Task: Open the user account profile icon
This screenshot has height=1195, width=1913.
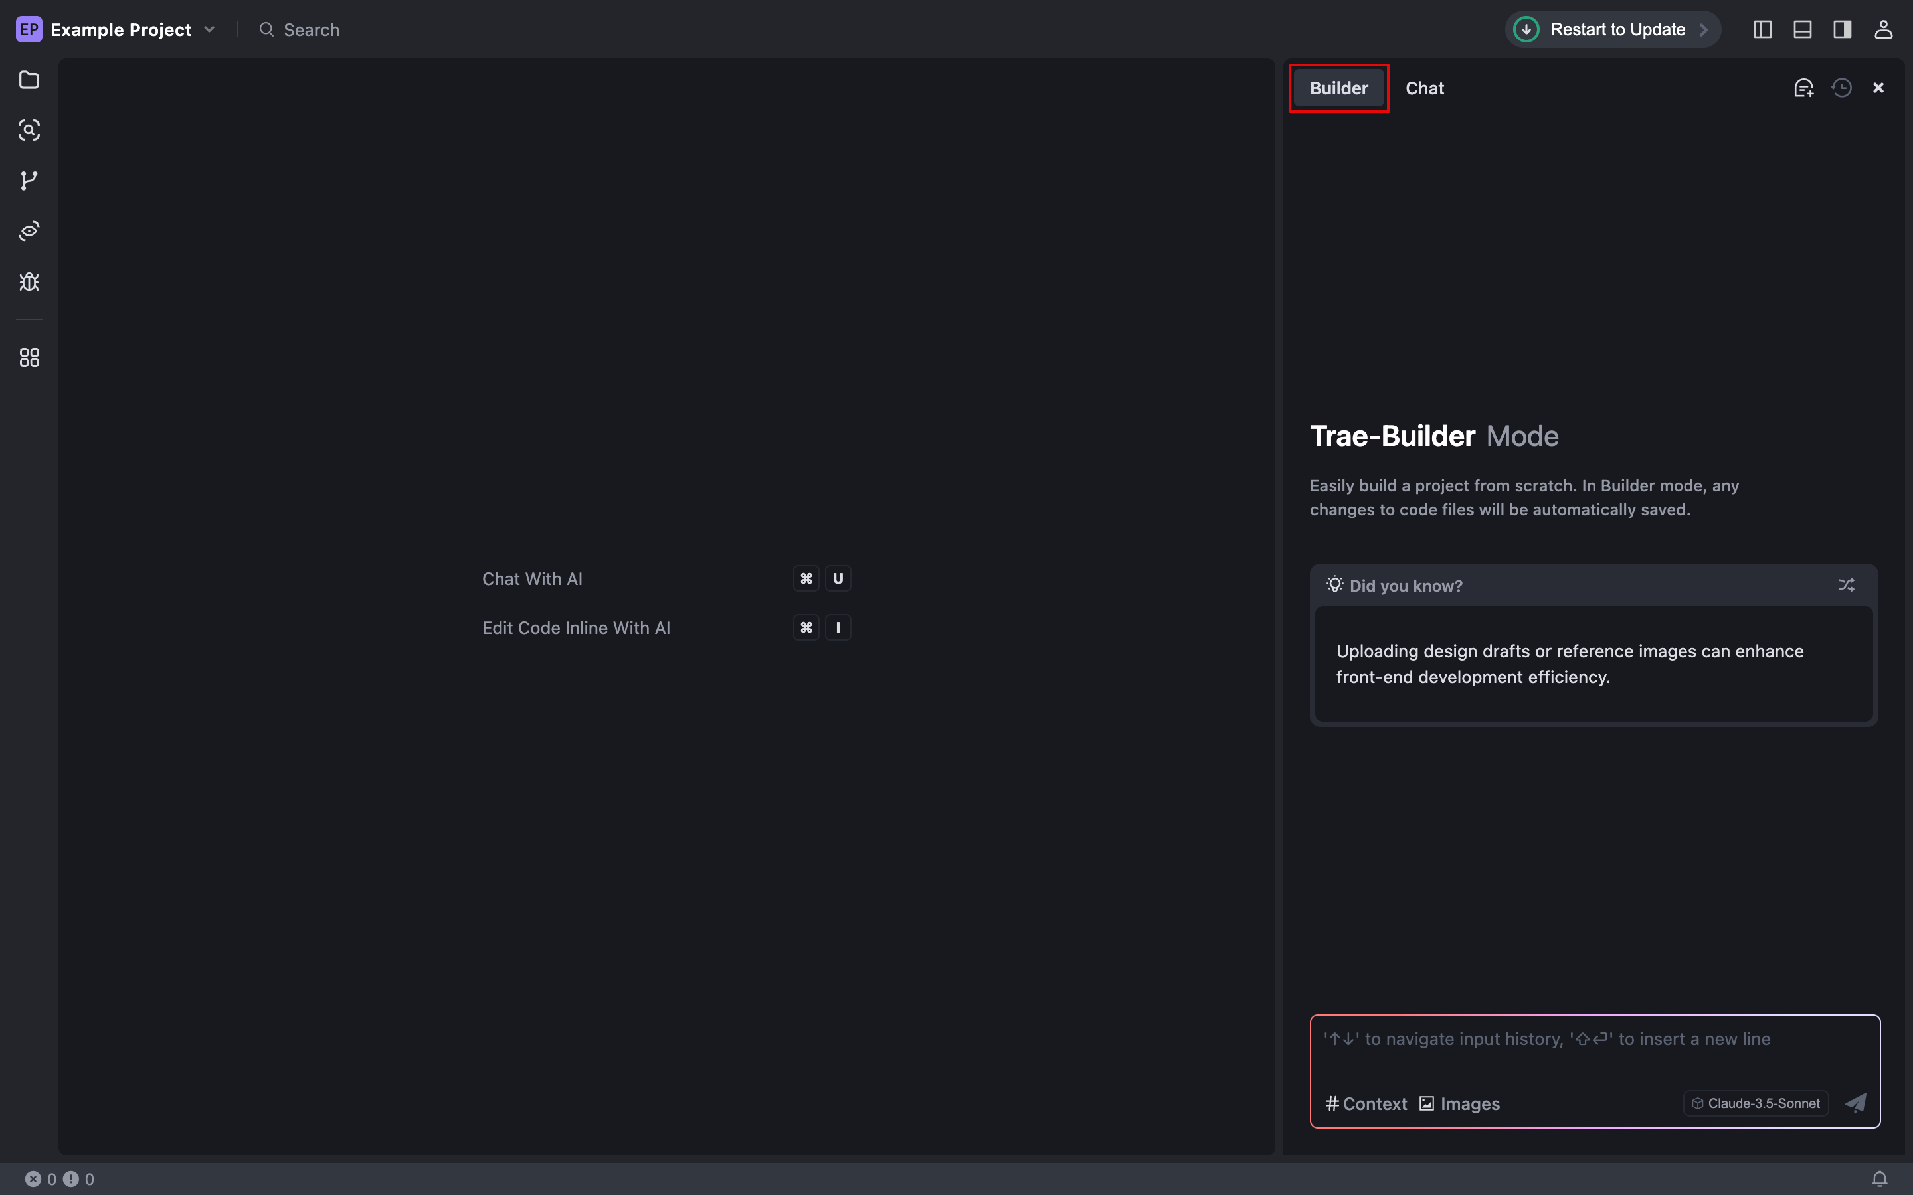Action: (x=1884, y=29)
